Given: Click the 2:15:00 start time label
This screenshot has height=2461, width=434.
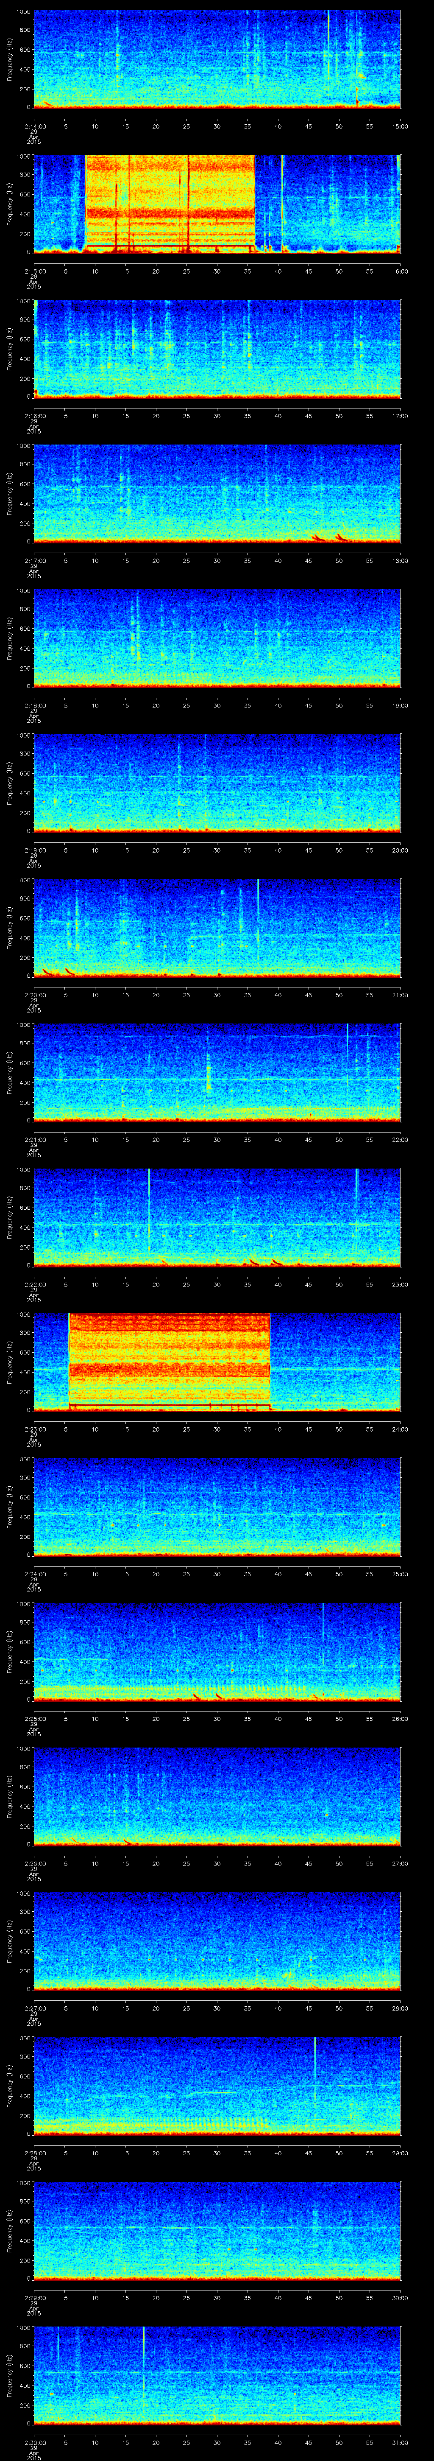Looking at the screenshot, I should [34, 271].
